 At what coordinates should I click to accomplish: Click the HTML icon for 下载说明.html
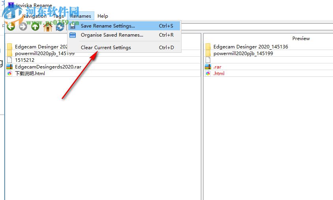click(9, 74)
